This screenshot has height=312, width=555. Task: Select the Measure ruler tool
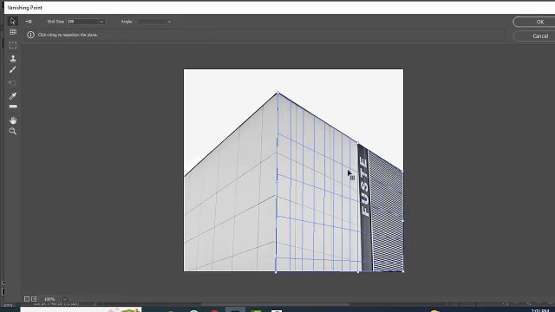tap(13, 107)
